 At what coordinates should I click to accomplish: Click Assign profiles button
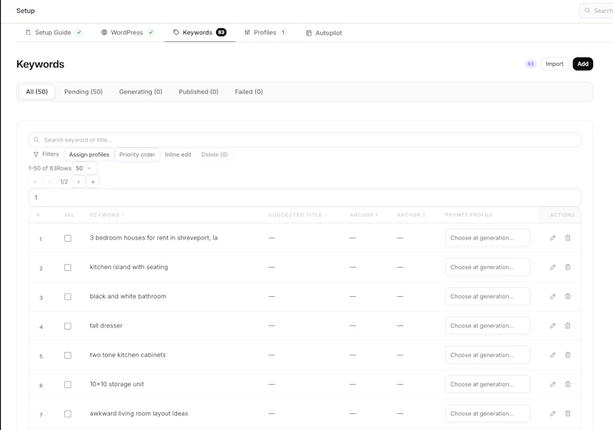(89, 155)
